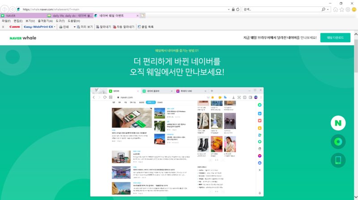Open the 보기(V) menu

30,21
